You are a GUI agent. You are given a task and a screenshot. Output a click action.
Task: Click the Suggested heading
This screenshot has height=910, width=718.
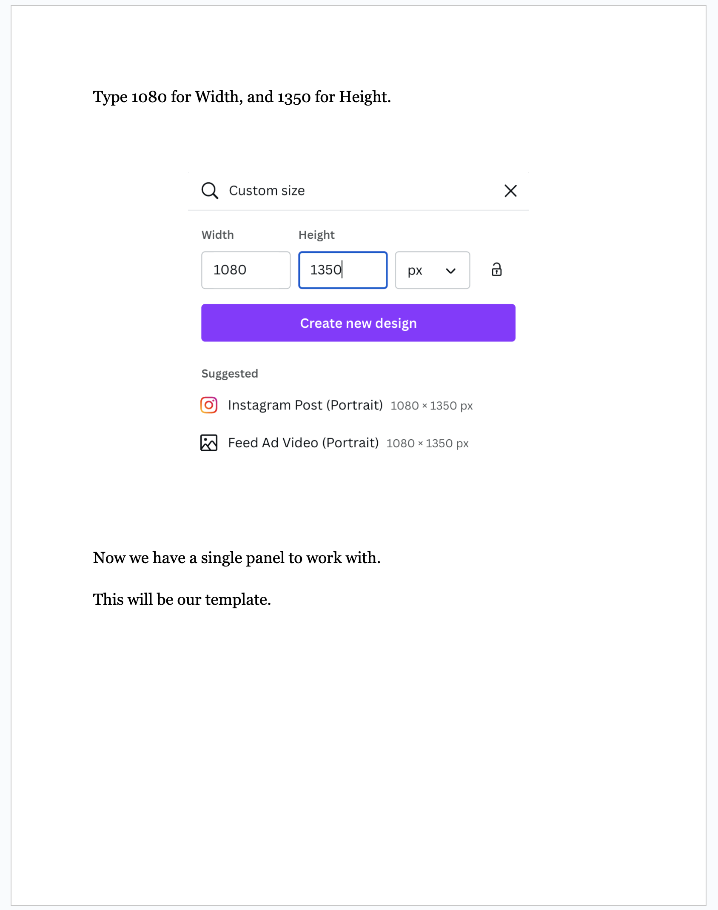(x=230, y=374)
